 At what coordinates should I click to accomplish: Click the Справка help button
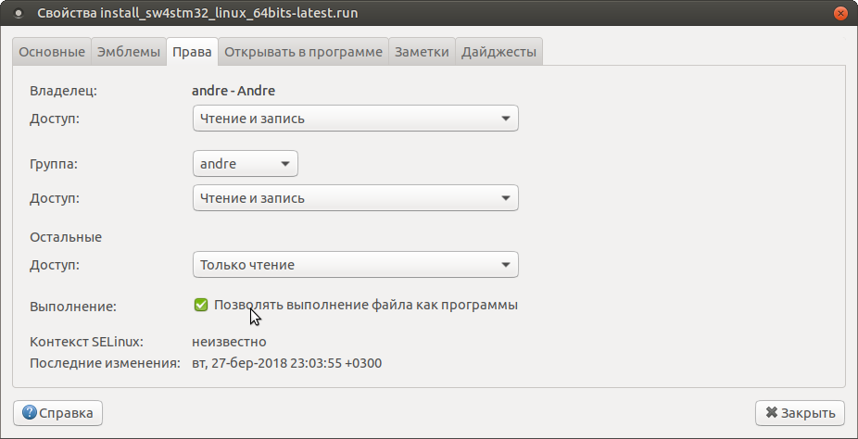coord(58,413)
